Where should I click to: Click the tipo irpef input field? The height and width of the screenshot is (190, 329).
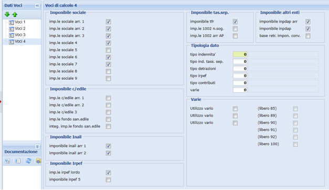(240, 76)
